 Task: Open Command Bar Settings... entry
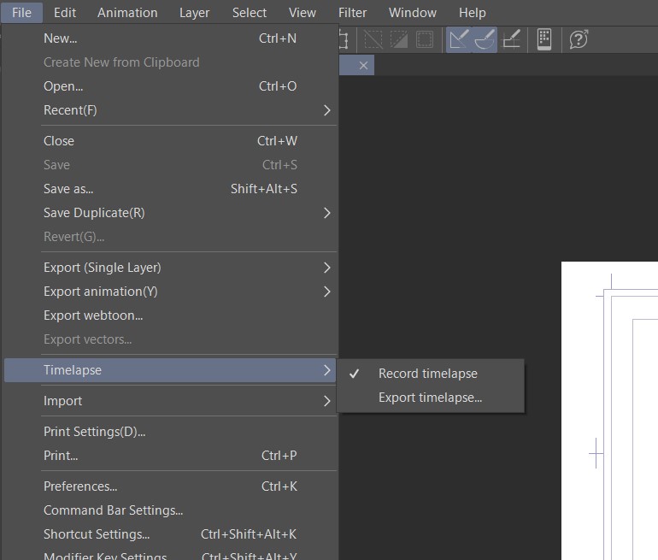pos(169,510)
